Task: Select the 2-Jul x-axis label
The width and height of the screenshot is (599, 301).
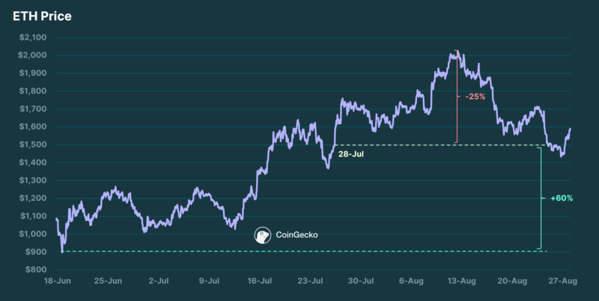Action: (159, 282)
